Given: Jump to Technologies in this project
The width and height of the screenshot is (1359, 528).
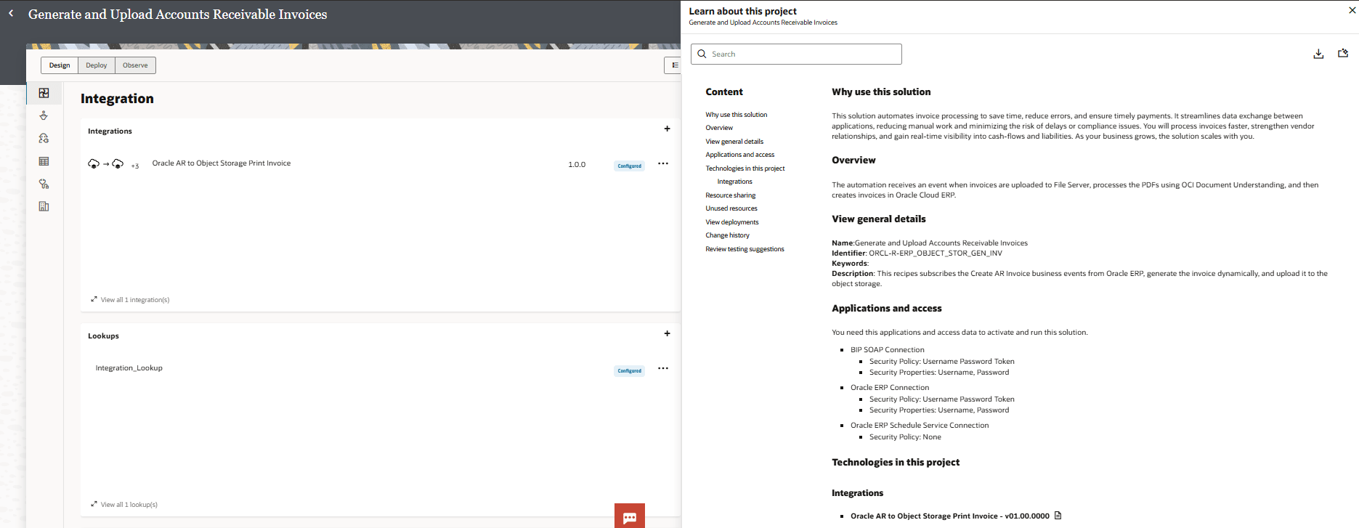Looking at the screenshot, I should [745, 168].
